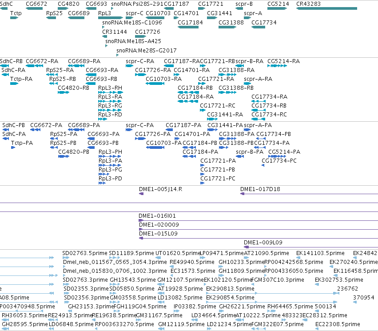This screenshot has height=331, width=378.
Task: Click the scpr-A-PA protein label
Action: [x=258, y=125]
